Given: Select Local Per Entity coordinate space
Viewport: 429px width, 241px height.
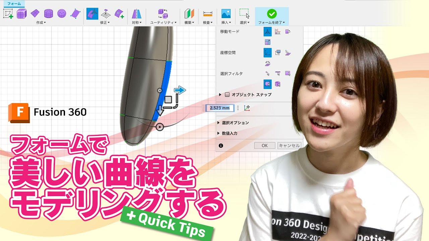Looking at the screenshot, I should tap(267, 63).
